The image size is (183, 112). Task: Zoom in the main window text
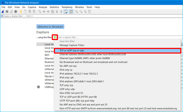click(77, 12)
